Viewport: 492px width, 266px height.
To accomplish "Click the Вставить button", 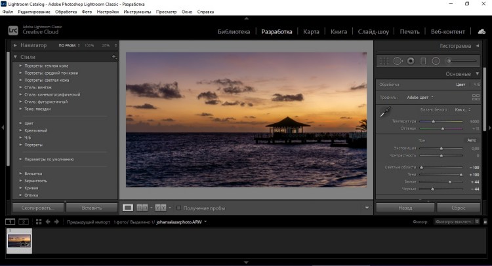I will (x=92, y=208).
